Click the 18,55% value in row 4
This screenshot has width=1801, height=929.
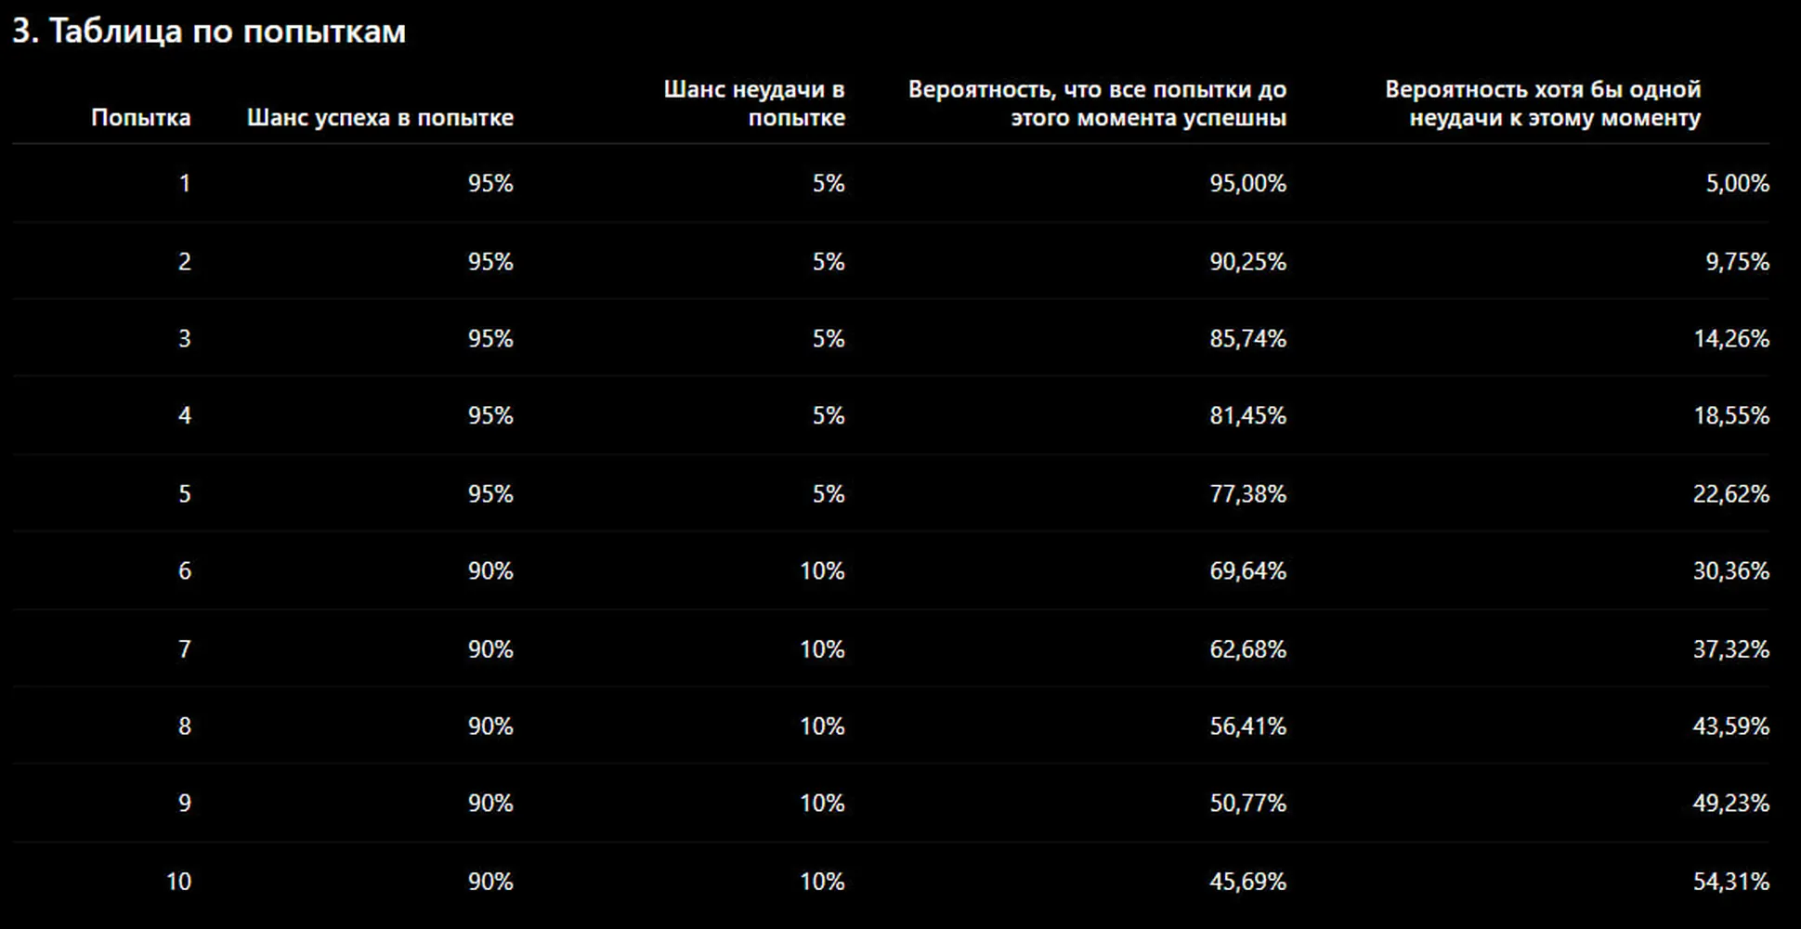[1731, 415]
